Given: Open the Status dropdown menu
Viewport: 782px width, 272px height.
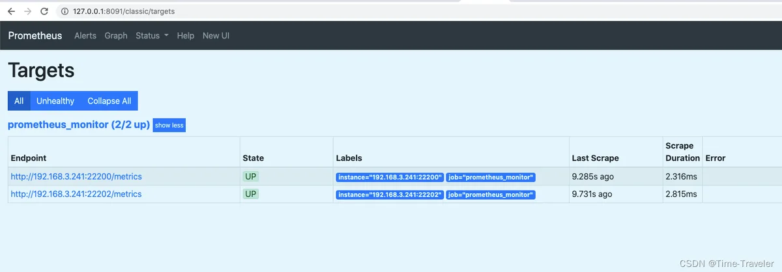Looking at the screenshot, I should [152, 36].
